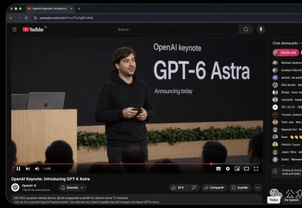Mute the video volume speaker
This screenshot has height=208, width=302.
37,169
